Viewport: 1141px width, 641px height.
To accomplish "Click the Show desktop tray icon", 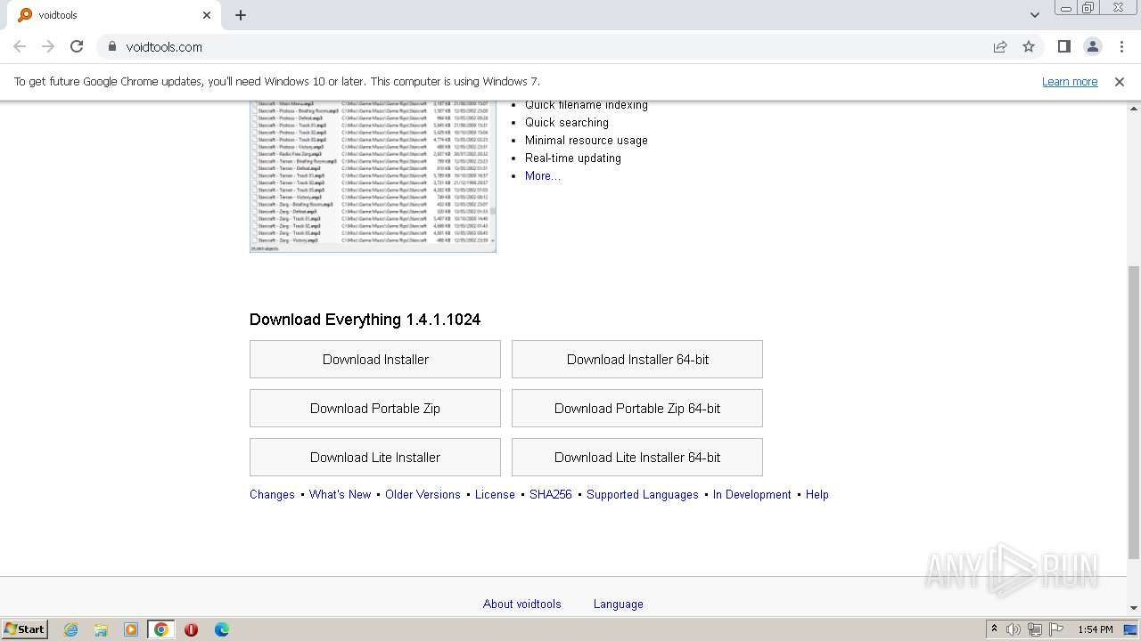I will point(1131,629).
